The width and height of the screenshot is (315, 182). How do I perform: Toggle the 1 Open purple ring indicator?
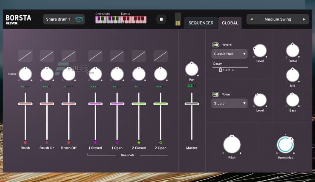117,143
